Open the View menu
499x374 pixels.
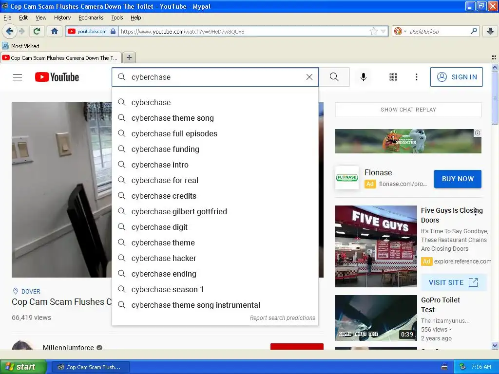(41, 18)
